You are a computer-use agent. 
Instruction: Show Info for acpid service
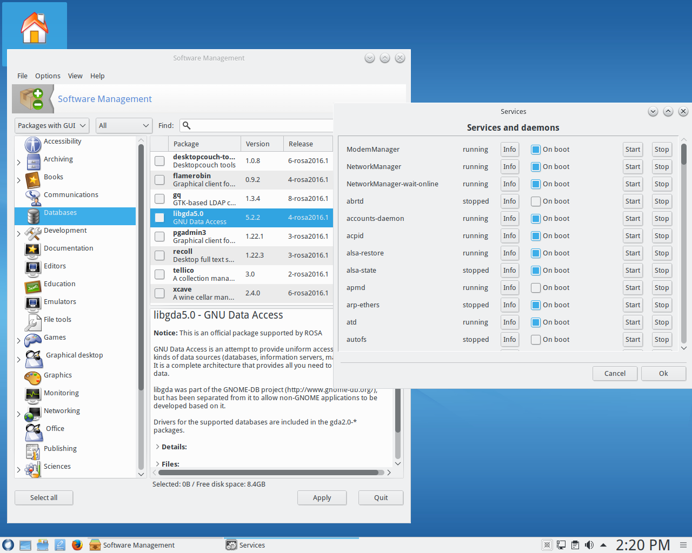509,236
